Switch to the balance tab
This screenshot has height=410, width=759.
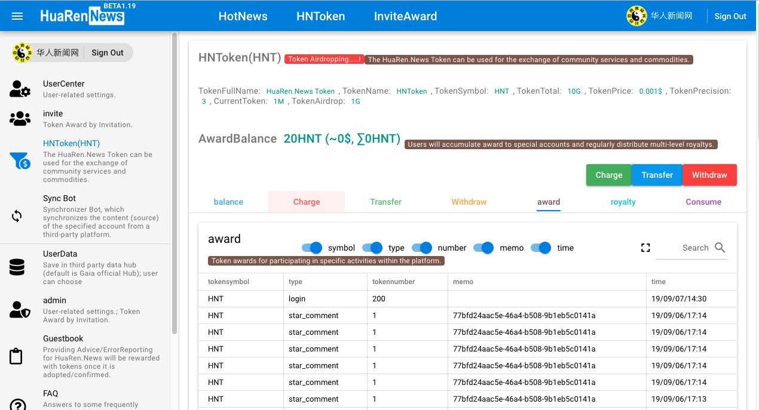tap(228, 202)
